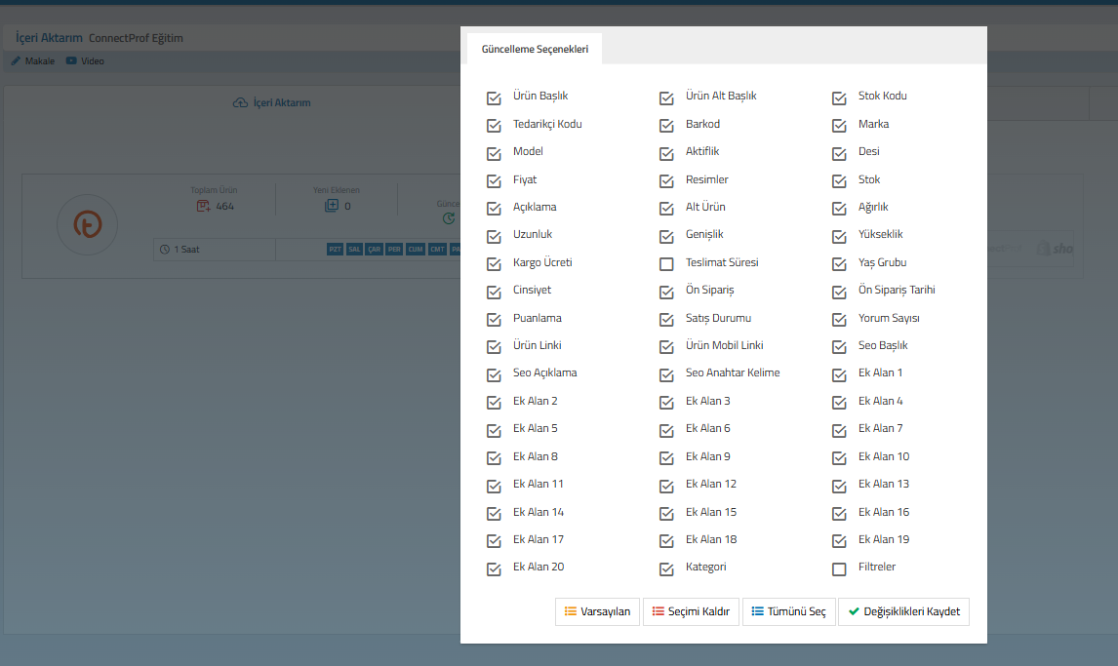Select the Güncelleme Seçenekleri tab
The height and width of the screenshot is (666, 1118).
[535, 50]
